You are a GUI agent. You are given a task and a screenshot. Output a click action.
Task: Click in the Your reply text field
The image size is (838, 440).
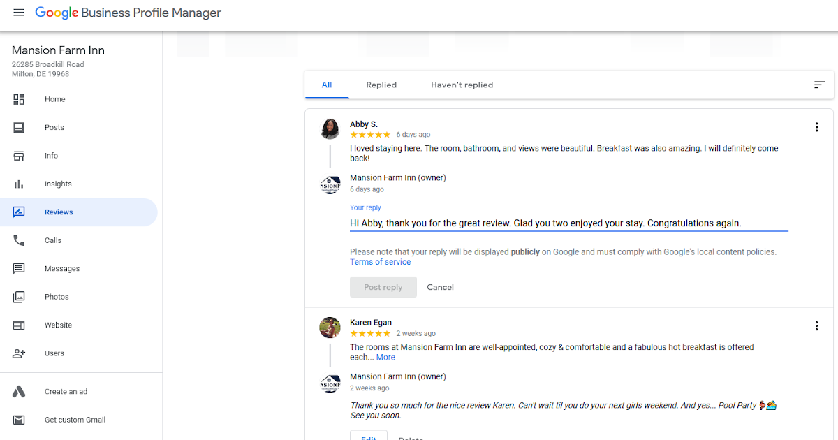click(568, 223)
